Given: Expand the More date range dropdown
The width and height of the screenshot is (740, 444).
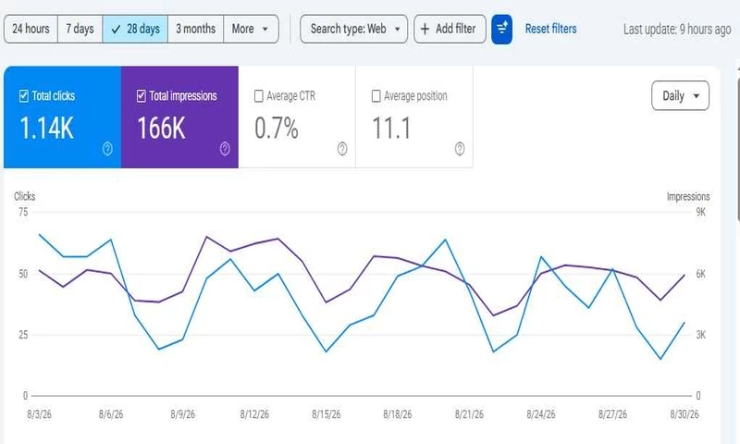Looking at the screenshot, I should coord(251,30).
